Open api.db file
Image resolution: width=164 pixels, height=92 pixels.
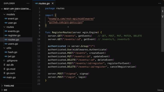[10, 65]
